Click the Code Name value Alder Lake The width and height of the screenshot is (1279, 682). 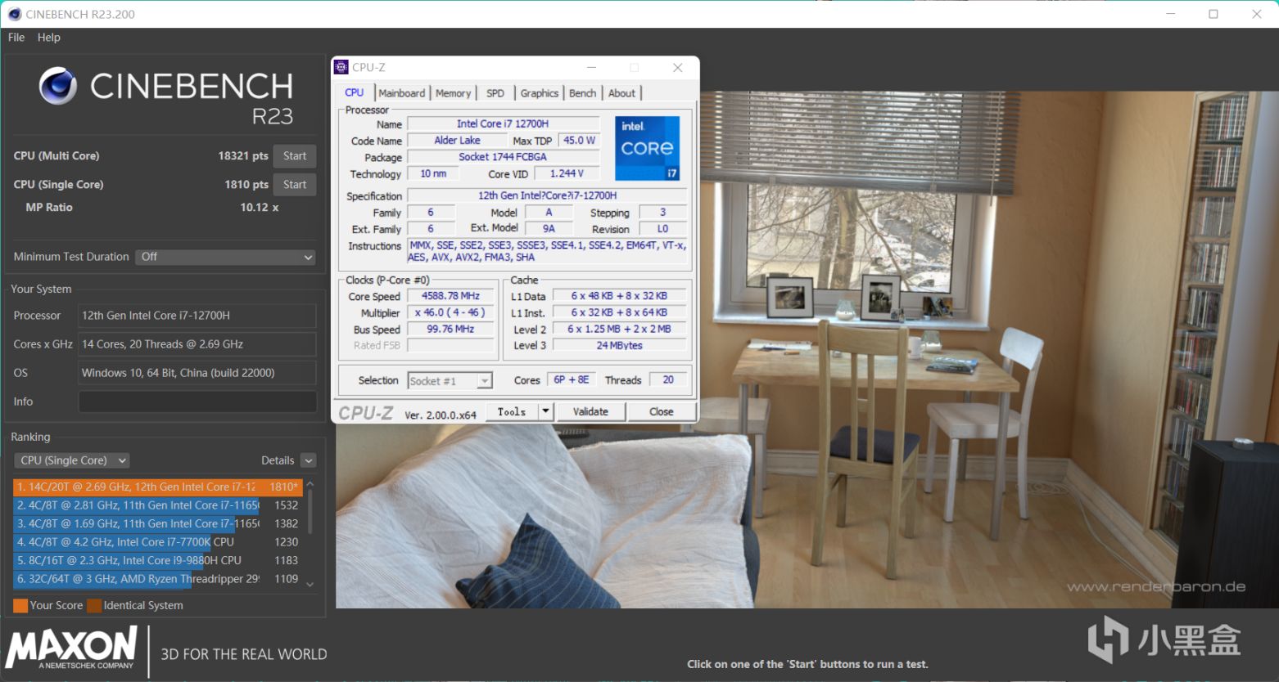point(458,141)
